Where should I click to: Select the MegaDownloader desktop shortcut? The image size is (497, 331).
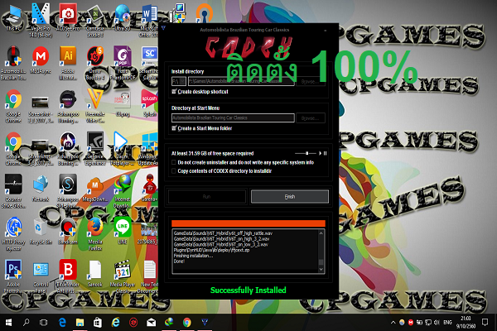94,189
